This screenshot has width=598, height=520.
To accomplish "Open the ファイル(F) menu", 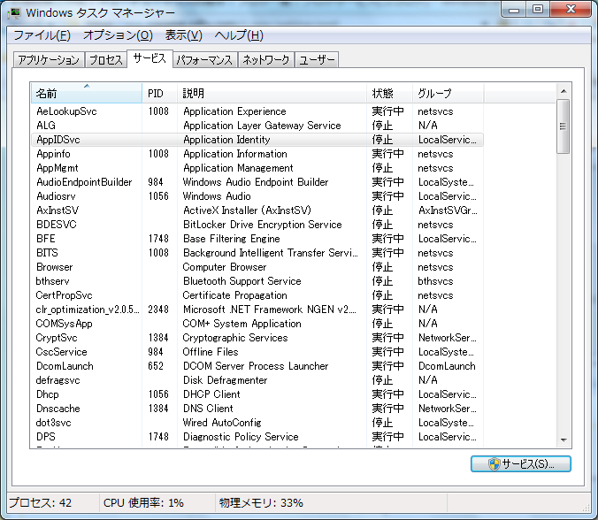I will coord(42,35).
